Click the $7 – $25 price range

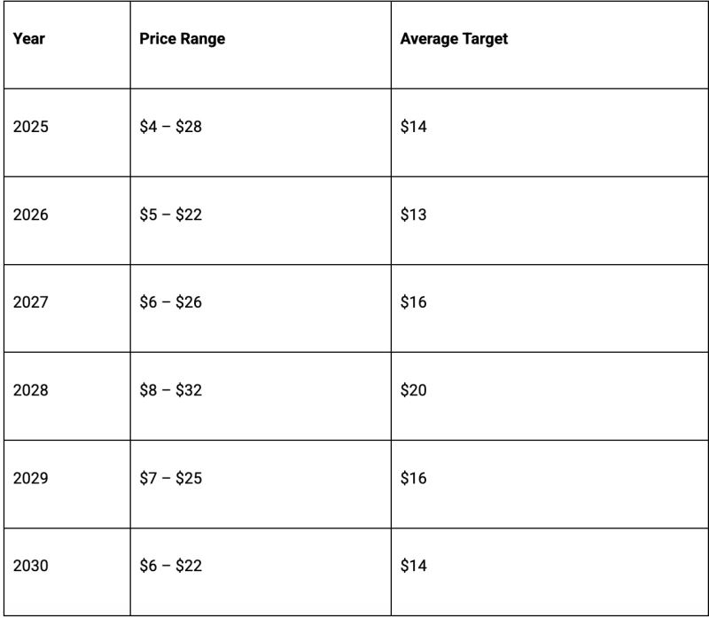[x=171, y=478]
